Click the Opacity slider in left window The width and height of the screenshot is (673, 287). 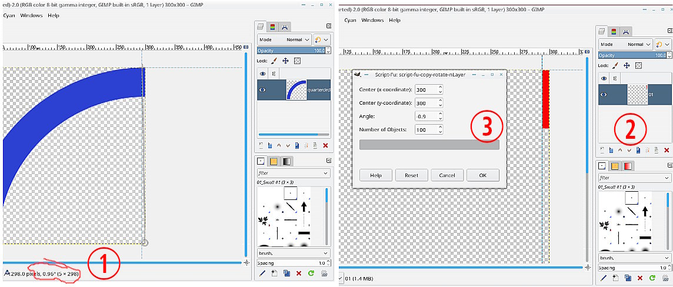coord(291,51)
